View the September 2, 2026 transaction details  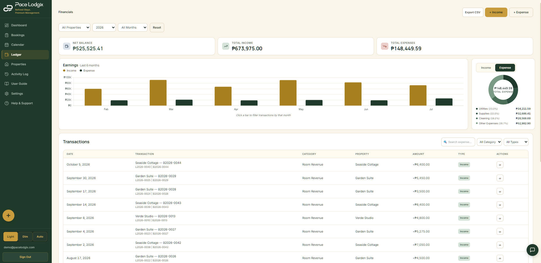pyautogui.click(x=500, y=245)
